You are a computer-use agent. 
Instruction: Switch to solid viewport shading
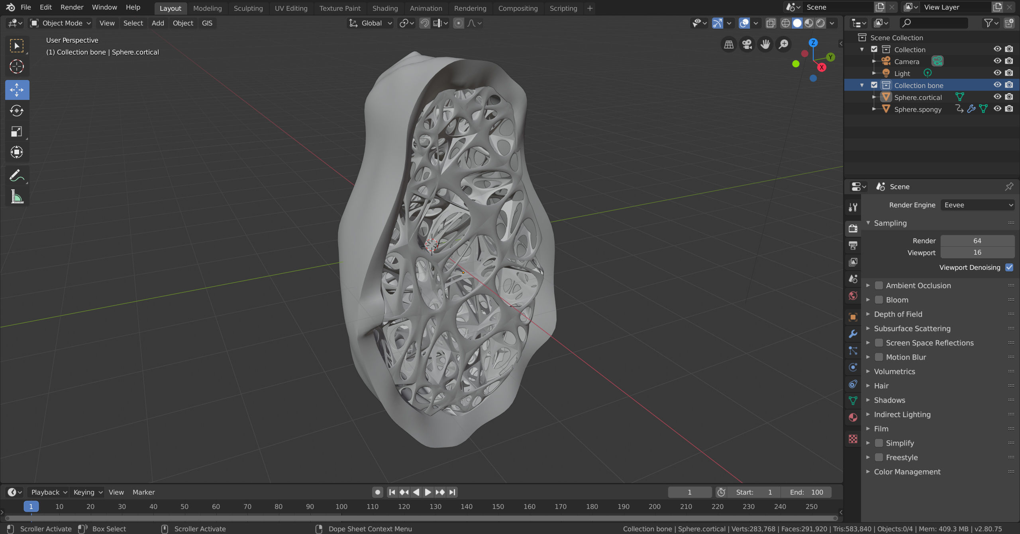(797, 23)
